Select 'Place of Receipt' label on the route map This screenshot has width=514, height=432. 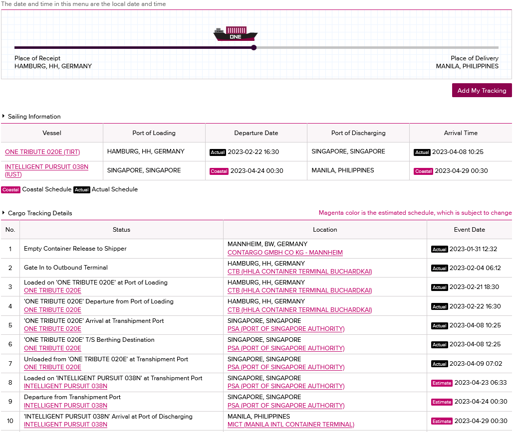[37, 58]
